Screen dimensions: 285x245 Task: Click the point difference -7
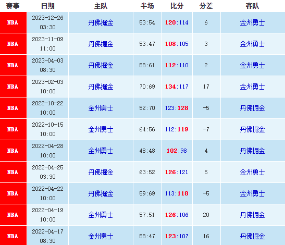tap(206, 129)
